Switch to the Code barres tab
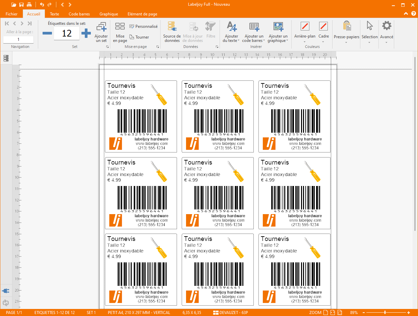 (x=79, y=14)
